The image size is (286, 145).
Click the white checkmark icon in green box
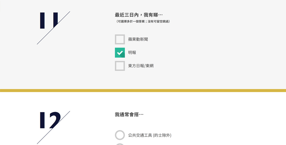[120, 53]
